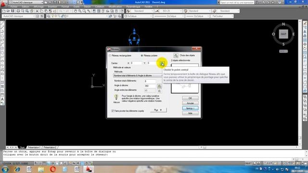Toggle Faire pivoter les éléments copiés checkbox
The width and height of the screenshot is (308, 173).
pyautogui.click(x=113, y=111)
